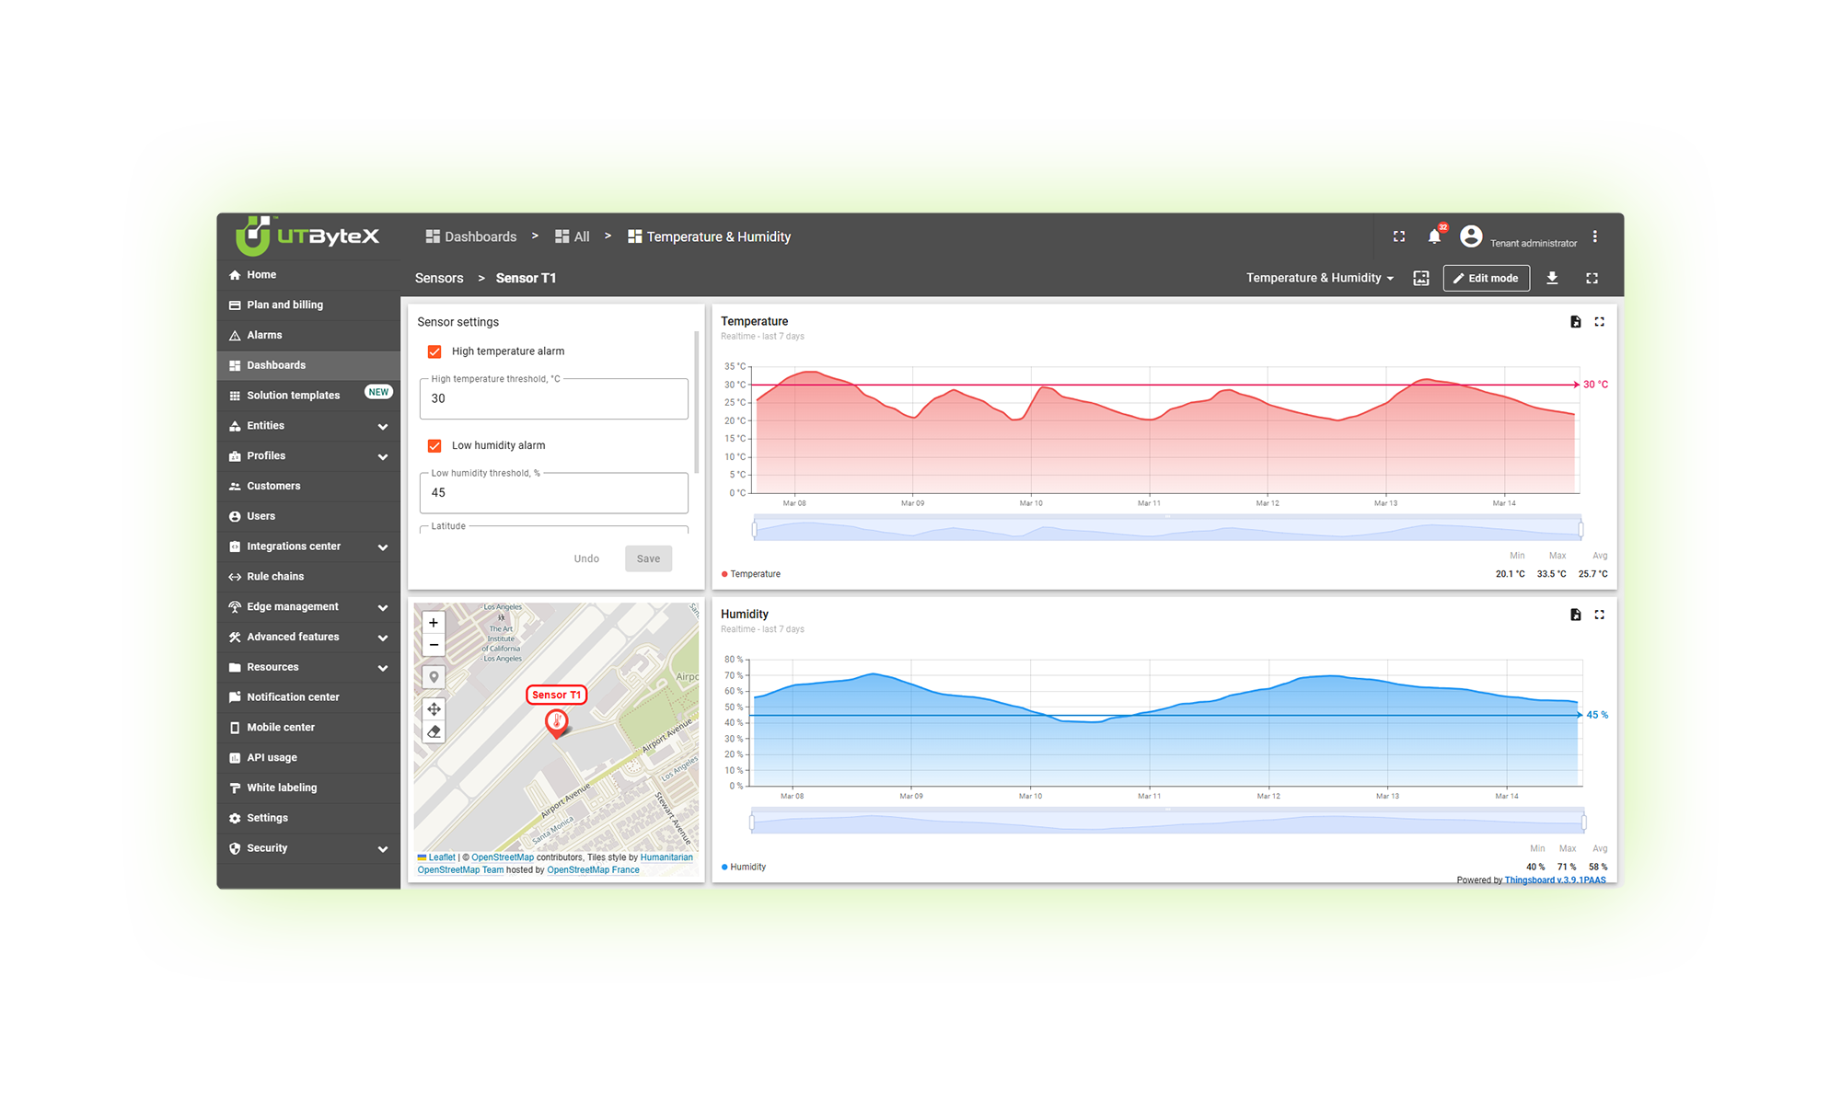Open the Temperature & Humidity dashboard state dropdown

click(1320, 278)
